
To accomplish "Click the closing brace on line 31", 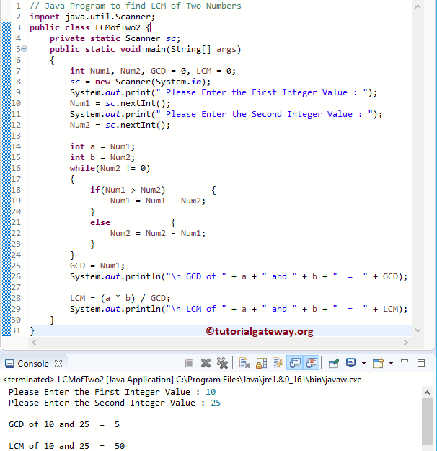I will click(x=32, y=330).
